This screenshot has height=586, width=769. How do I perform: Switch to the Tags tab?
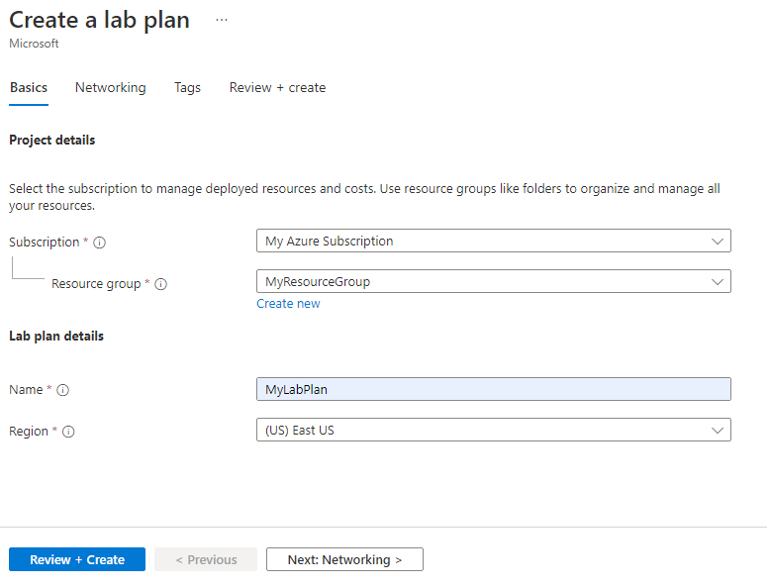pos(187,88)
